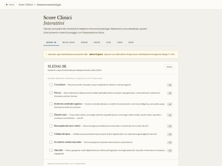Viewport: 222px width, 166px height.
Task: Check Neuropatia dei nervi cranici
Action: click(x=51, y=126)
